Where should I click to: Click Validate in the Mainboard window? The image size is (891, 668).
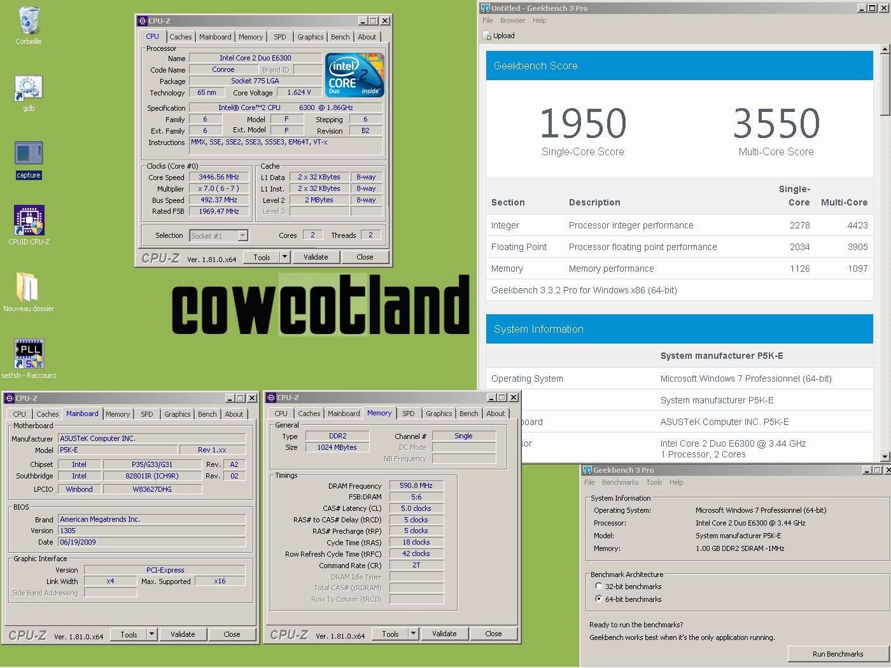183,635
